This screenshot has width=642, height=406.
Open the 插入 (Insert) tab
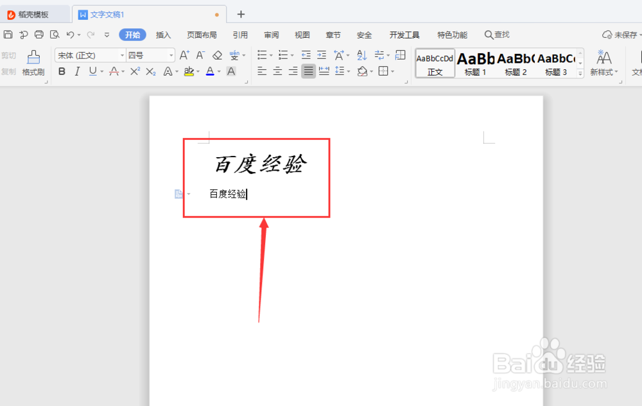pyautogui.click(x=163, y=35)
